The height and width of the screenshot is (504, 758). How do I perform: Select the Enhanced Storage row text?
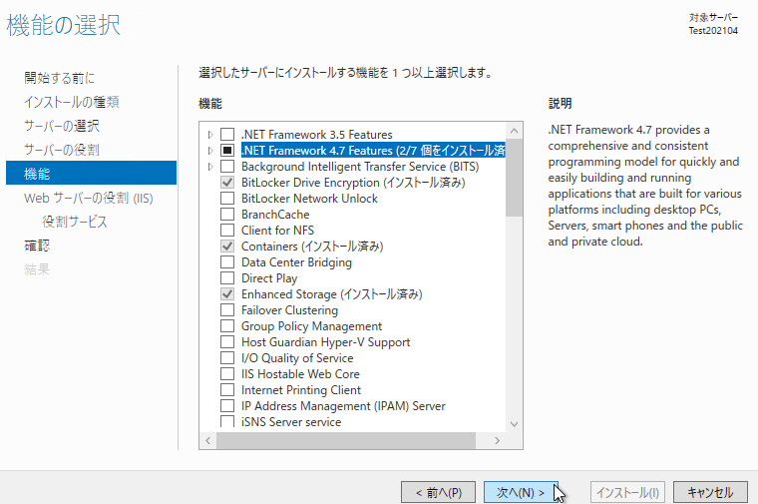tap(331, 294)
